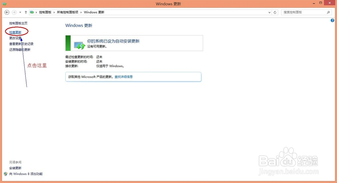337x183 pixels.
Task: Click the Windows Update status shield icon
Action: coord(79,45)
